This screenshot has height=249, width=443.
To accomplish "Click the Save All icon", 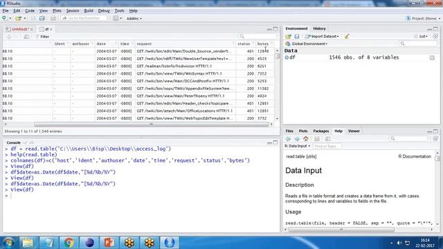I will click(x=42, y=18).
